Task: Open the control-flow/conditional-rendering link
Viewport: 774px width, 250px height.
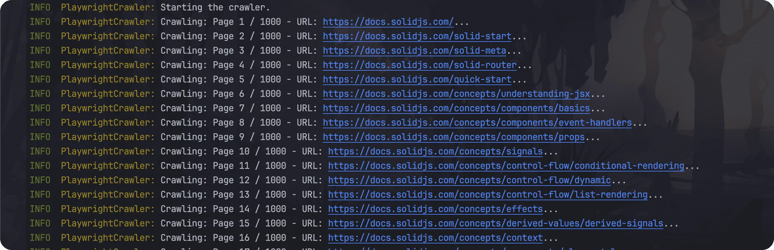Action: [x=506, y=166]
